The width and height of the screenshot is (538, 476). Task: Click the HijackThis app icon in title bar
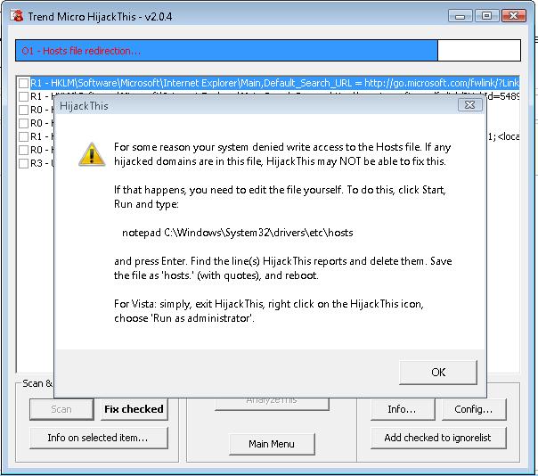(16, 16)
